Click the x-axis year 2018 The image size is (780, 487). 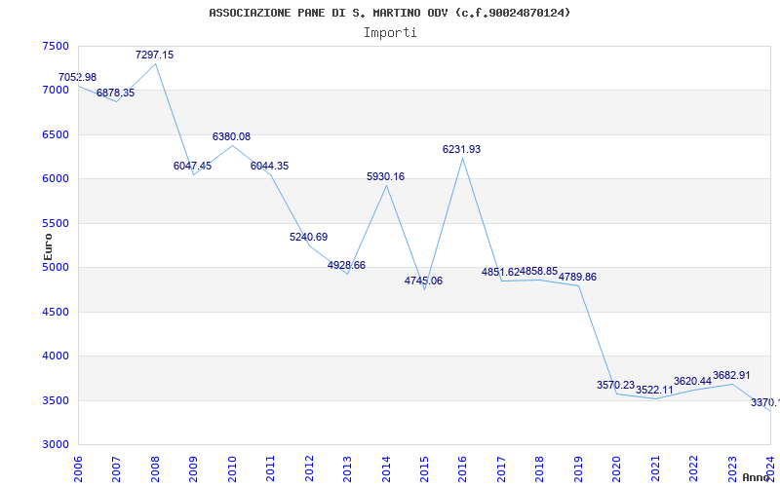tap(540, 468)
